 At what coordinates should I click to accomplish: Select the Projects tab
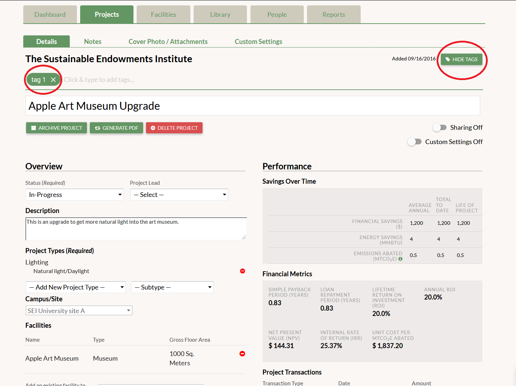point(107,15)
